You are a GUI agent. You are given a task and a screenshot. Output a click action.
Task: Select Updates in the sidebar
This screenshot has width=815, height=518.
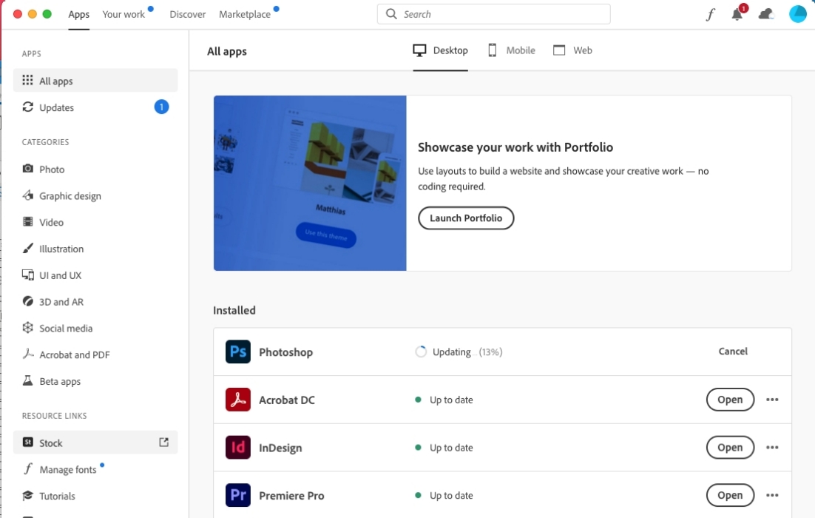57,107
